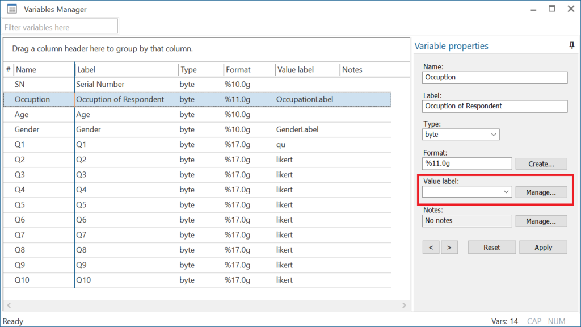Select the Occuption variable row

click(197, 99)
